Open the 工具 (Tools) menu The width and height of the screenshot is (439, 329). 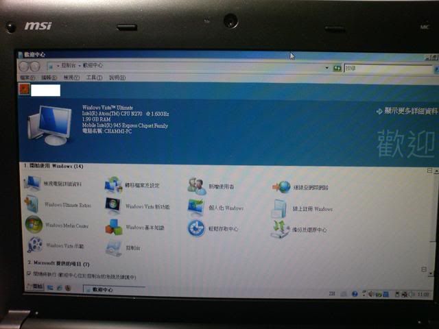point(94,77)
